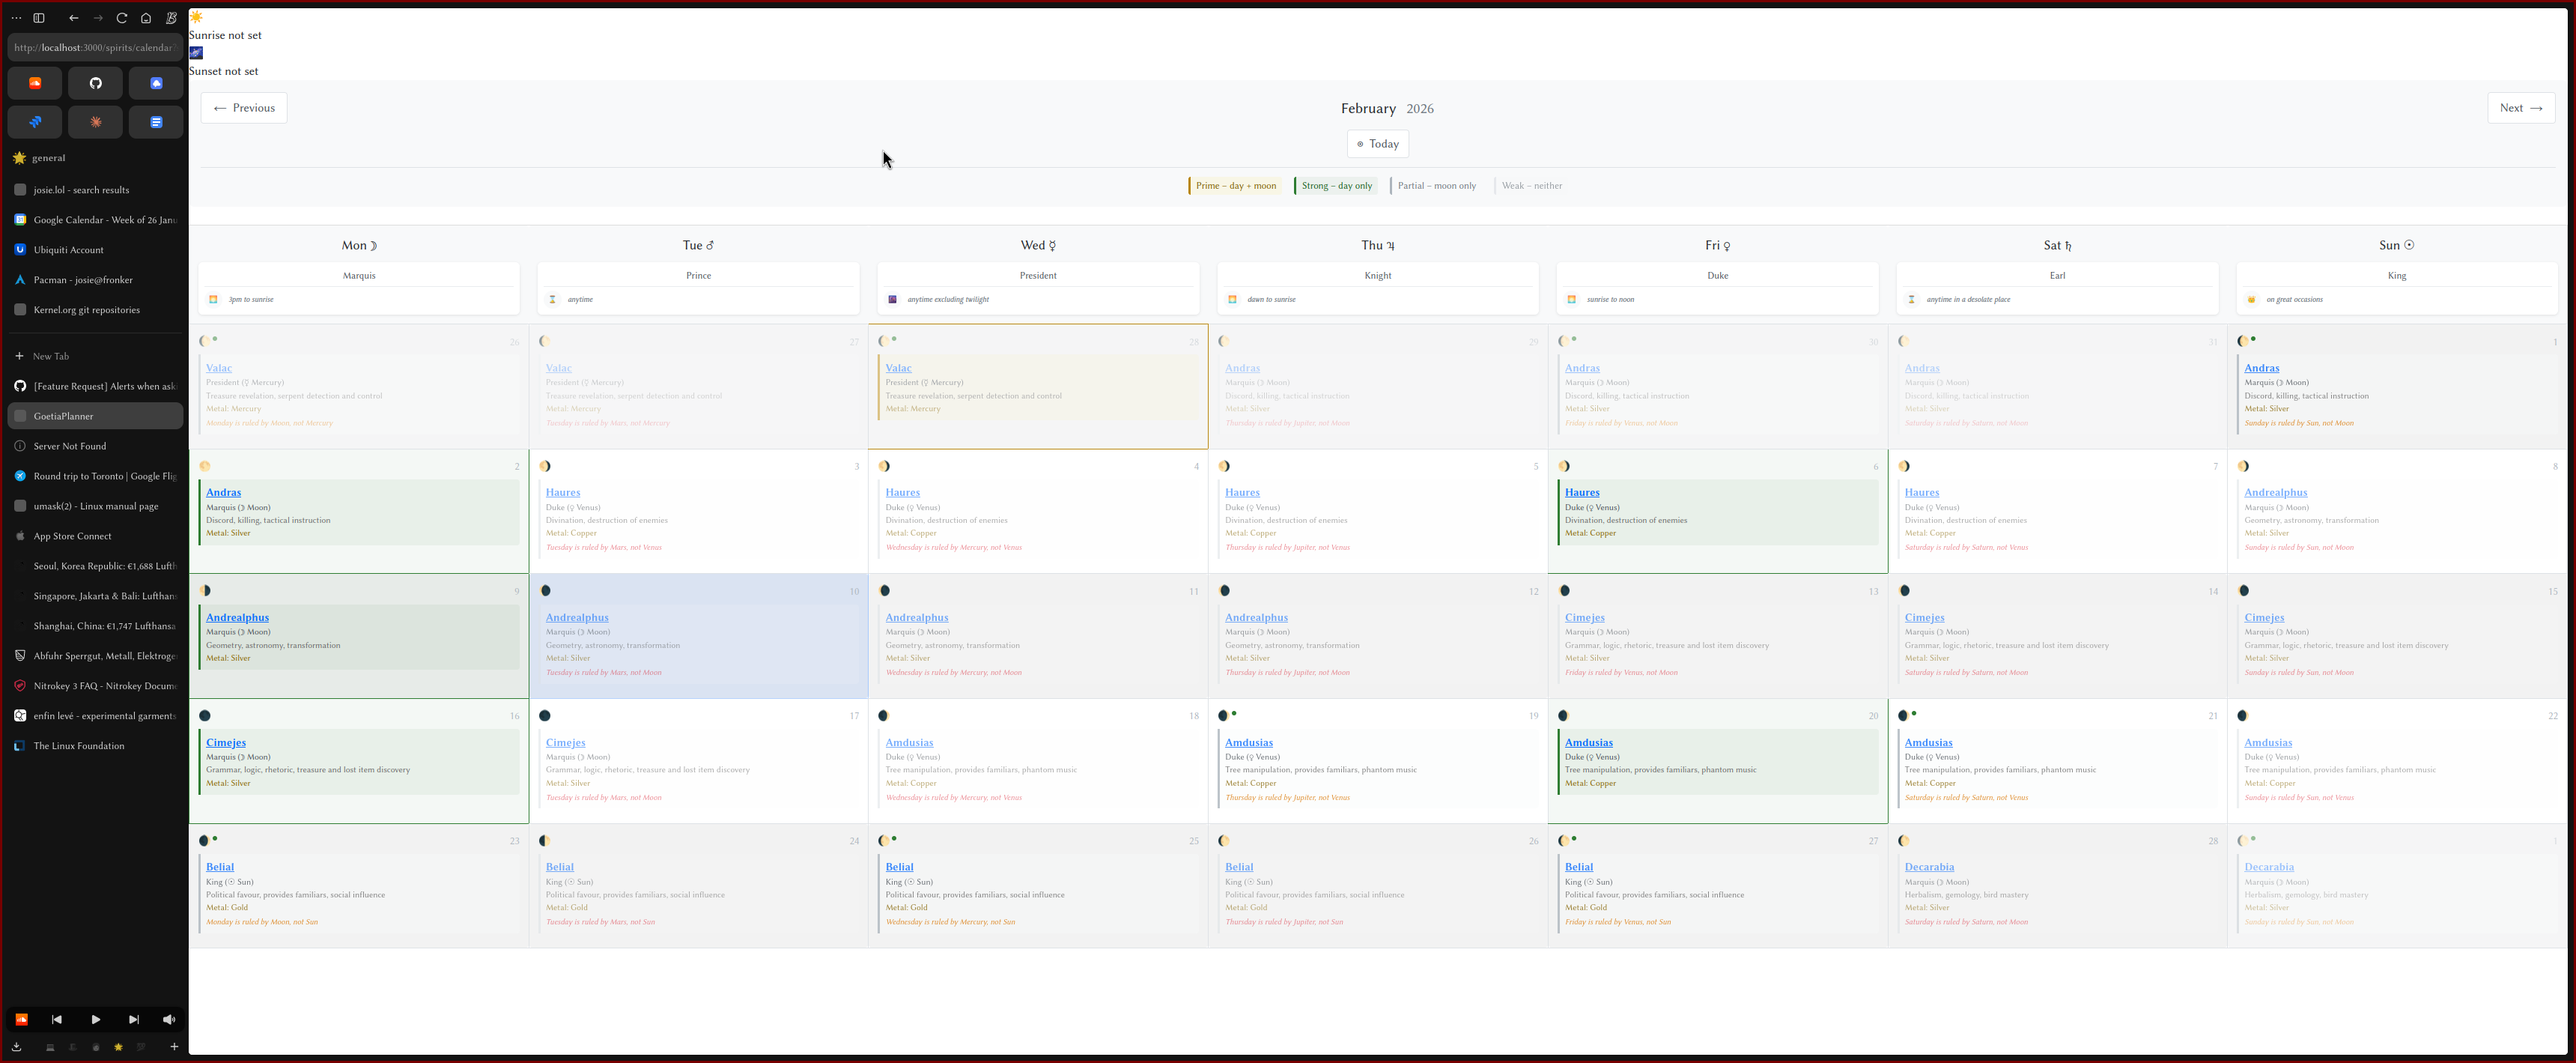Open the three-dot browser menu

tap(16, 18)
